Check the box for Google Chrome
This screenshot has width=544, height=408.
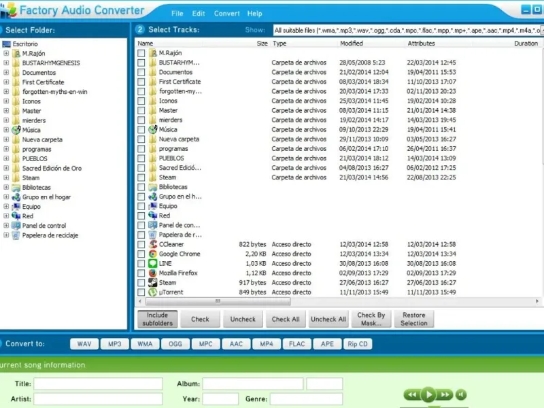coord(141,254)
